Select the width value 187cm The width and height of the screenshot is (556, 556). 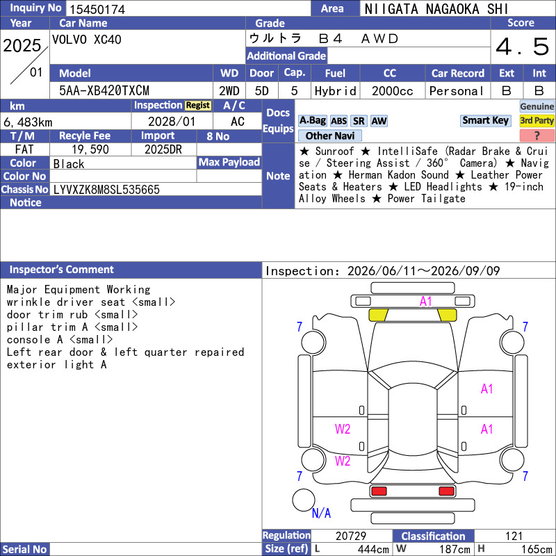point(455,549)
